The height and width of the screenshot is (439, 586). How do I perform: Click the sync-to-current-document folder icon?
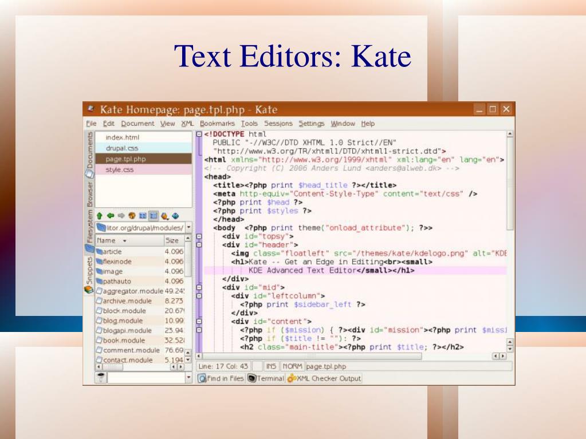pos(175,216)
